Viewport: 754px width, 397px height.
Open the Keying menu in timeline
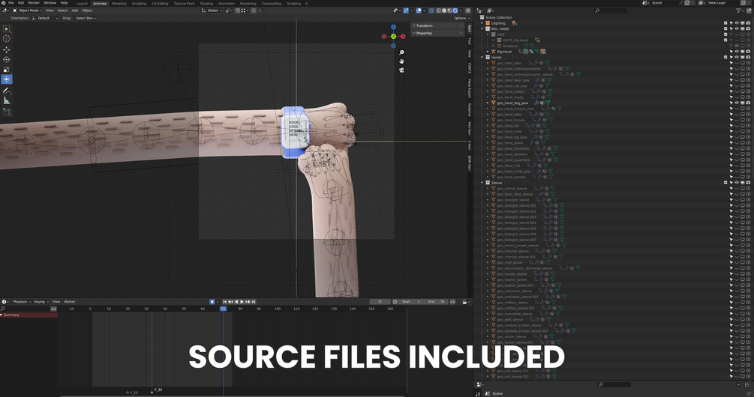pos(41,302)
